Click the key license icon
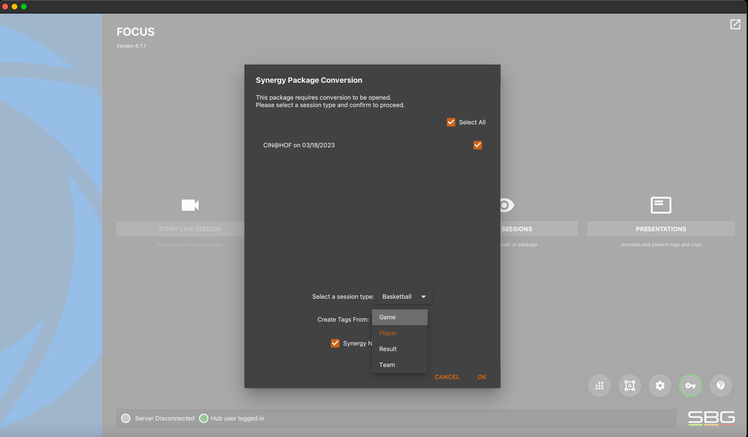This screenshot has width=748, height=437. tap(691, 386)
